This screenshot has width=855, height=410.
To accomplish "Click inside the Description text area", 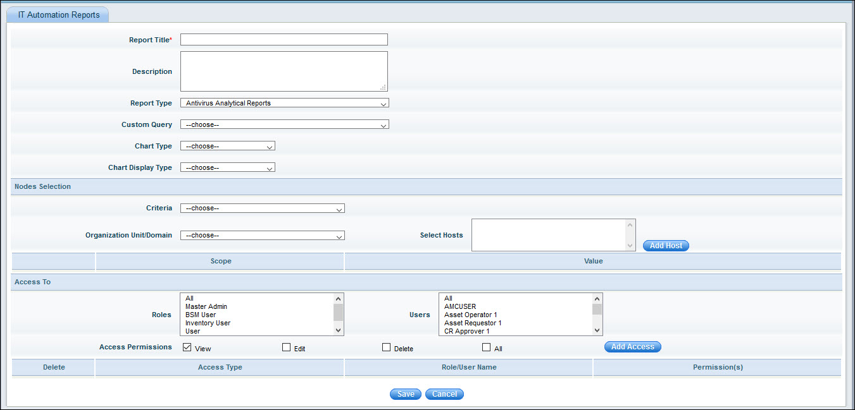I will point(284,71).
